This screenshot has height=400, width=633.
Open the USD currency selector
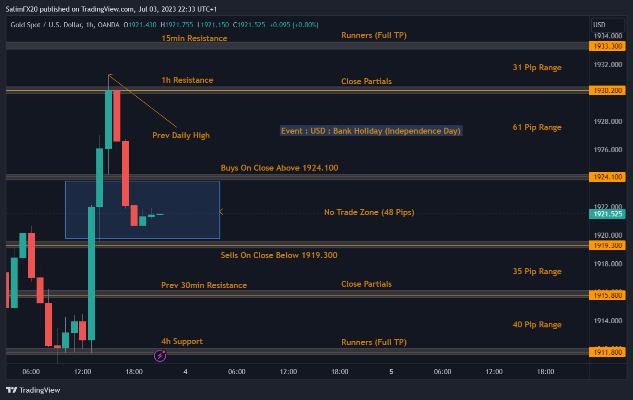click(607, 25)
